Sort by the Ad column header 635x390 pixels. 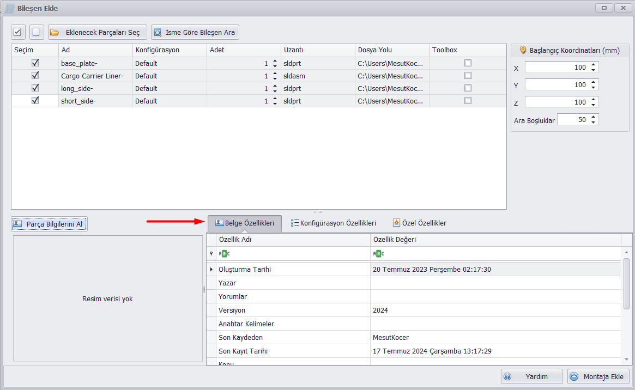95,50
